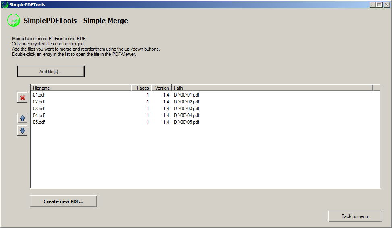The image size is (392, 228).
Task: Select the 05.pdf filename entry
Action: pos(39,122)
